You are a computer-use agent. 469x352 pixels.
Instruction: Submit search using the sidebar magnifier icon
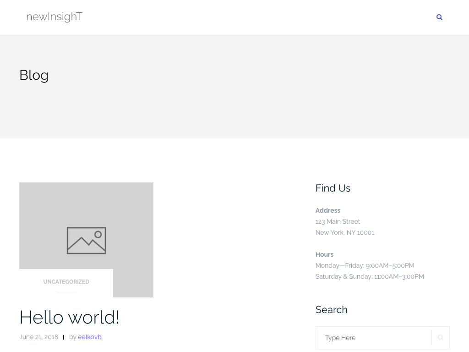(x=440, y=338)
